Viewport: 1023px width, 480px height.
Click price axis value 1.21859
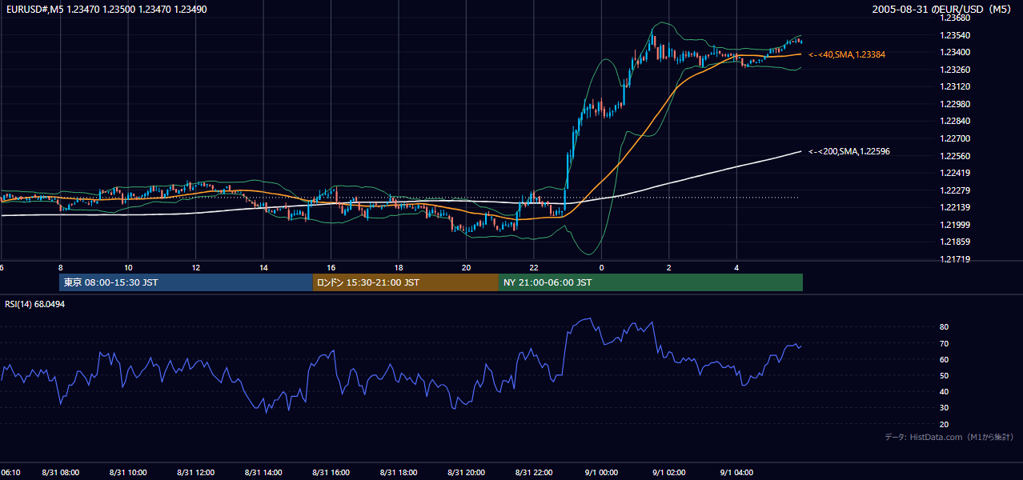(x=954, y=242)
